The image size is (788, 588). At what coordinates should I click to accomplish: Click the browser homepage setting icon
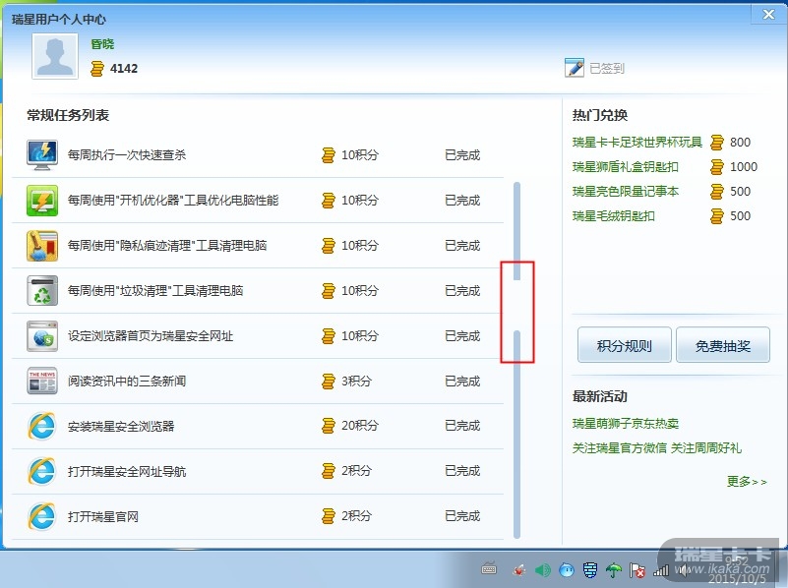[42, 336]
